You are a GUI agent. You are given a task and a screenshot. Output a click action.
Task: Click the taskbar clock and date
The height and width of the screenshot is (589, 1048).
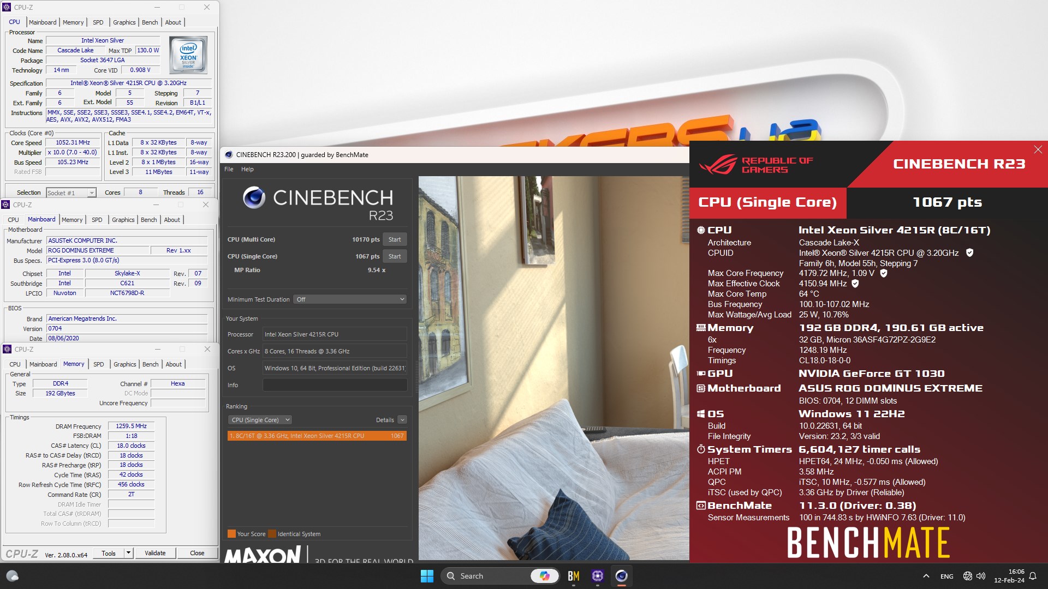pos(1009,576)
